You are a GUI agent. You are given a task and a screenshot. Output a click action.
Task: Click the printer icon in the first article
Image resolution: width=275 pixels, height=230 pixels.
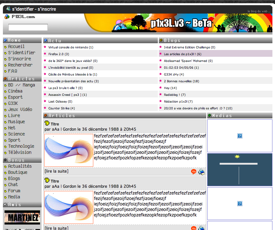(201, 172)
